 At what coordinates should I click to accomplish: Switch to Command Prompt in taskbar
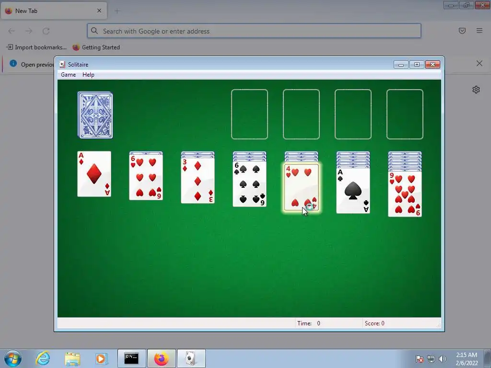coord(131,358)
